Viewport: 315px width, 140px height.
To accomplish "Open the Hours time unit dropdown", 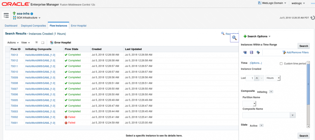I will [273, 78].
